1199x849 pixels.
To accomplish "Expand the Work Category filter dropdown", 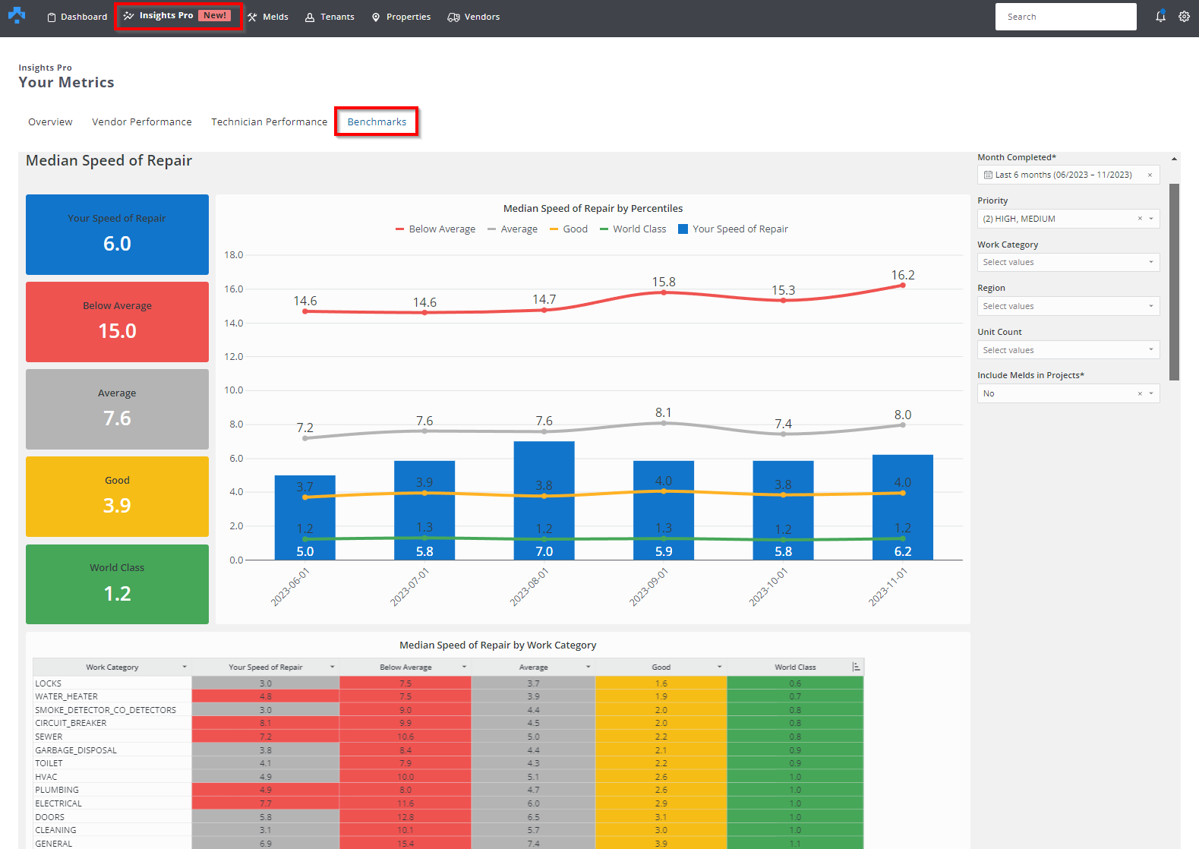I will 1150,262.
